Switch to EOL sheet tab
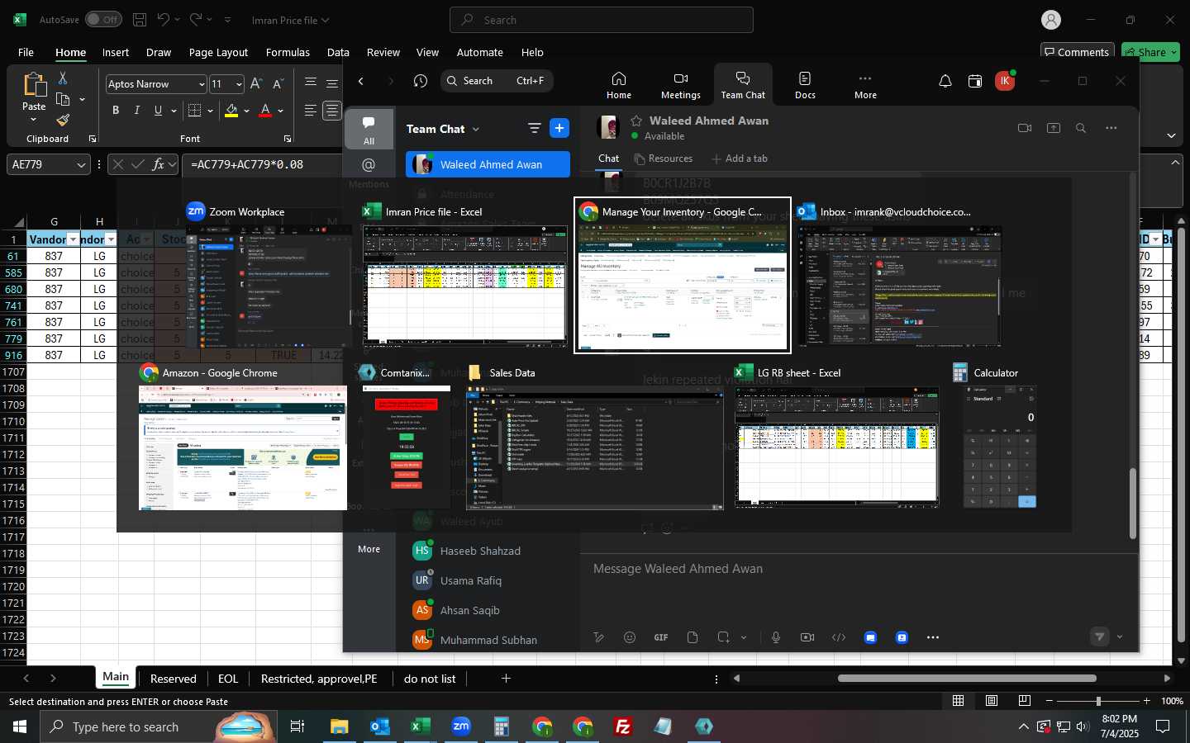1190x743 pixels. 228,679
